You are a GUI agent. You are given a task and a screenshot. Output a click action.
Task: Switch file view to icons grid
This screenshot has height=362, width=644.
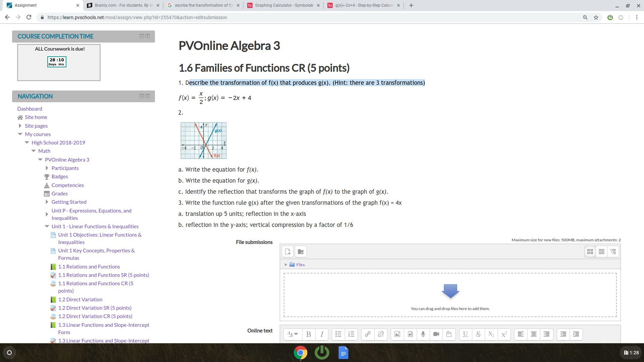click(x=590, y=252)
